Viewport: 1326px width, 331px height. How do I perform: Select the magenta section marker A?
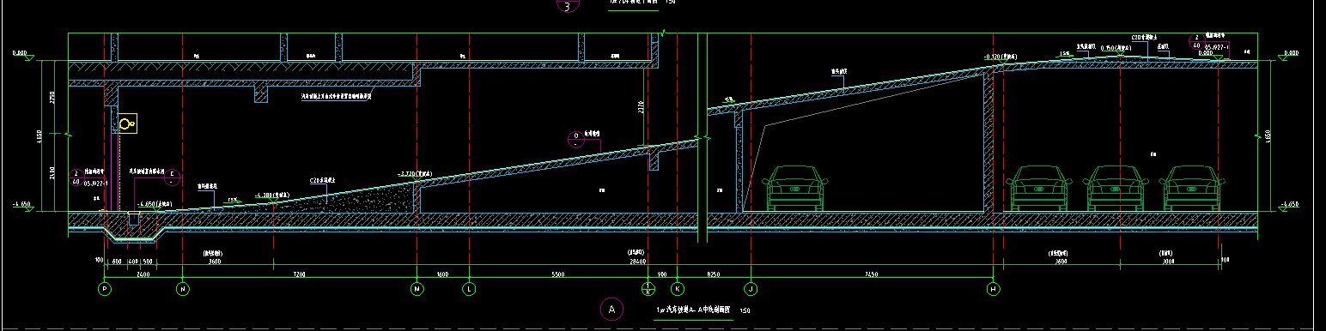click(x=611, y=309)
